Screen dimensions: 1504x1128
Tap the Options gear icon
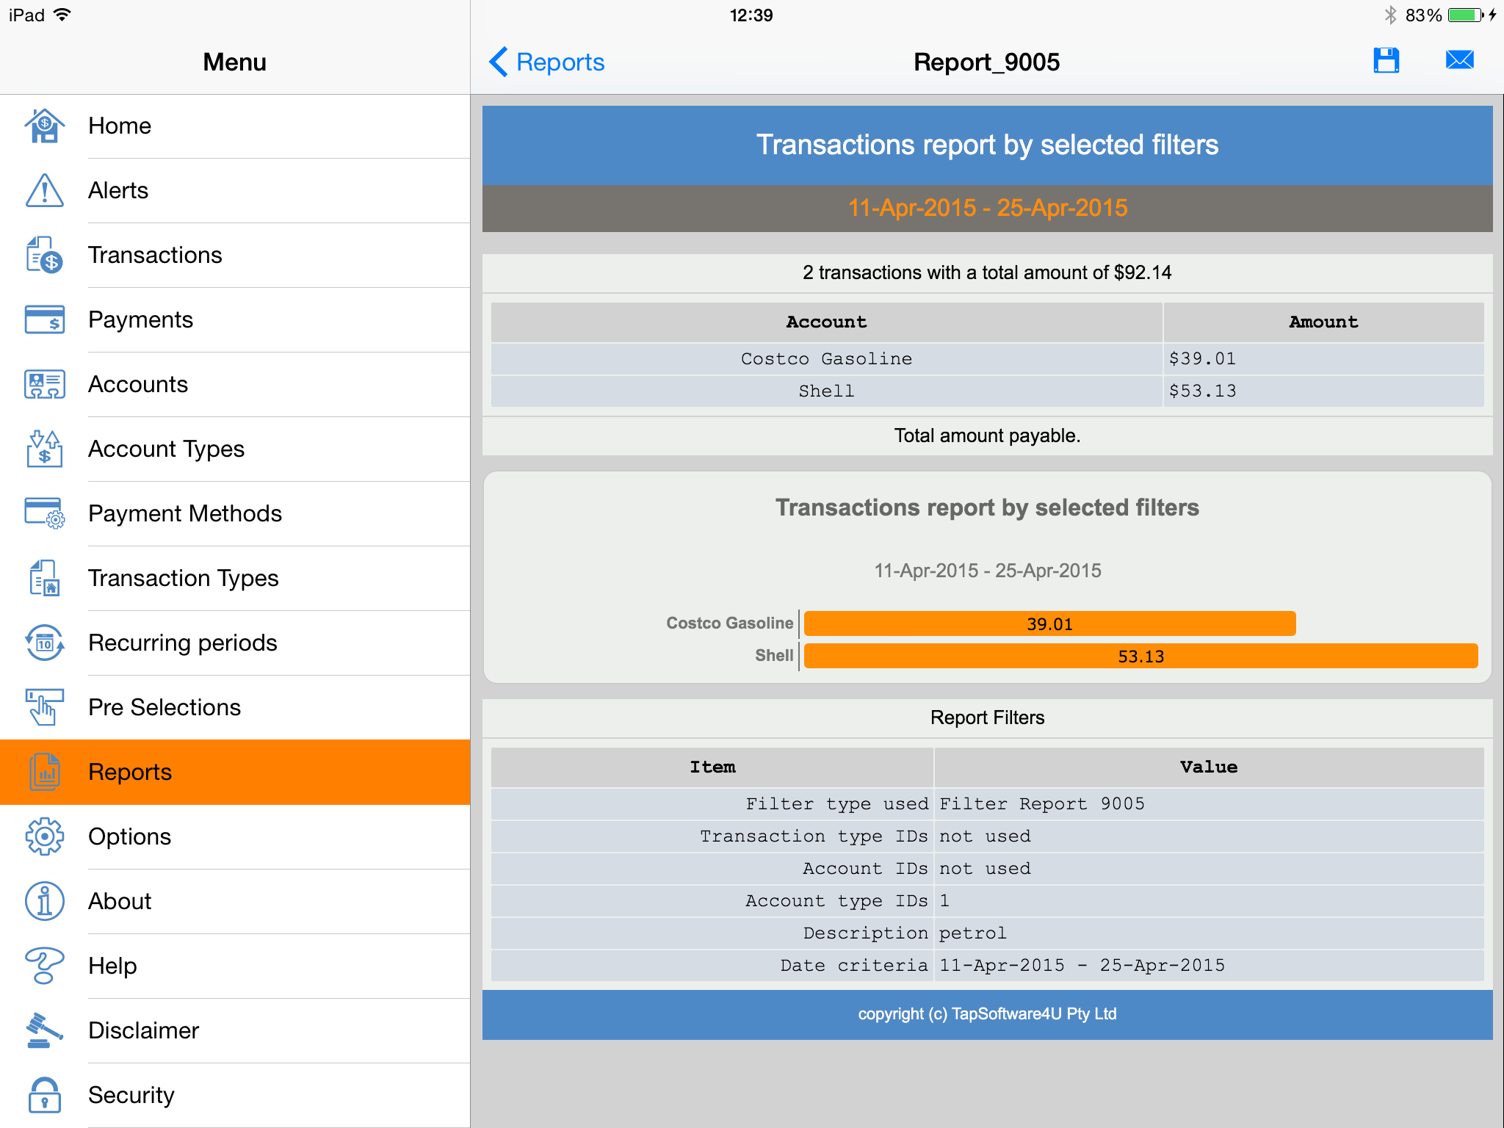click(x=45, y=836)
